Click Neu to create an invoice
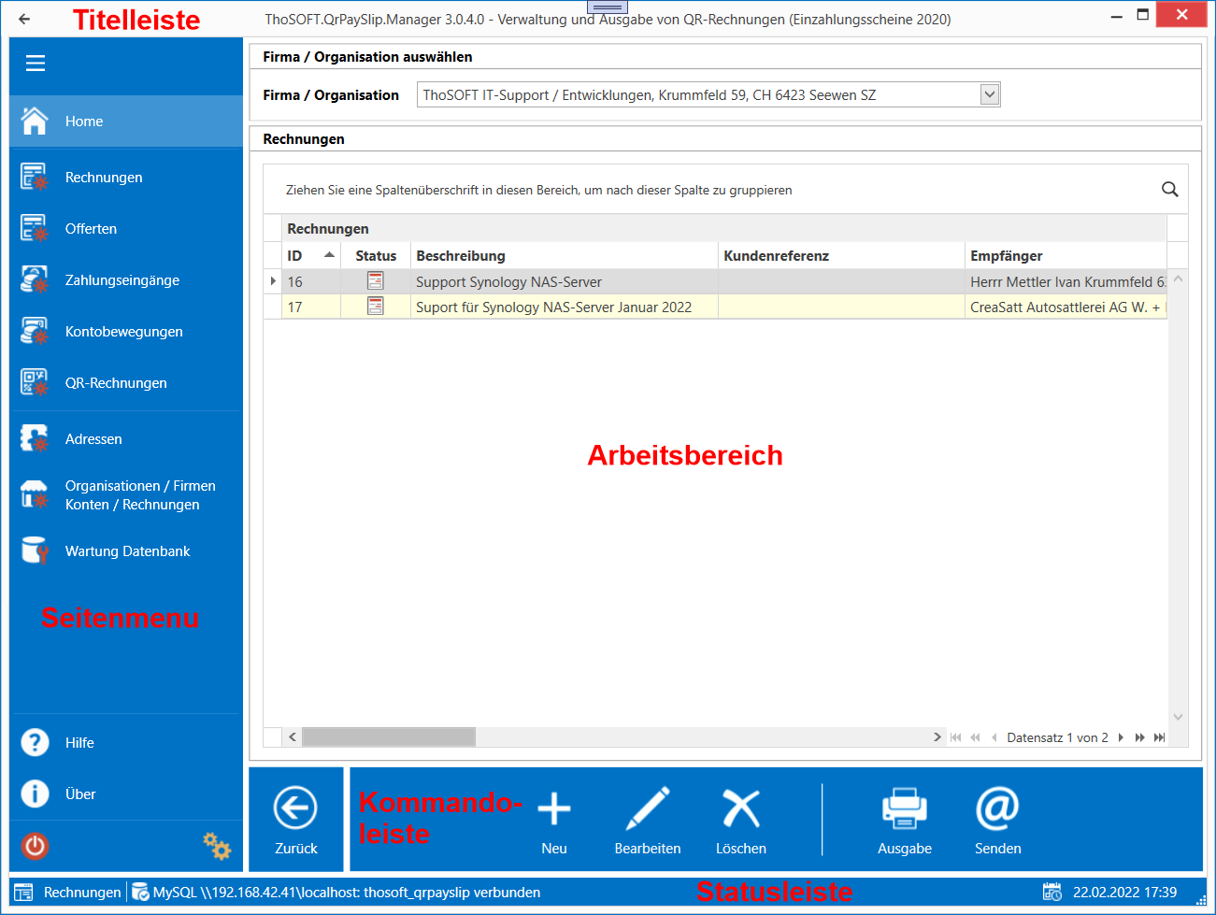The image size is (1216, 915). click(x=554, y=820)
